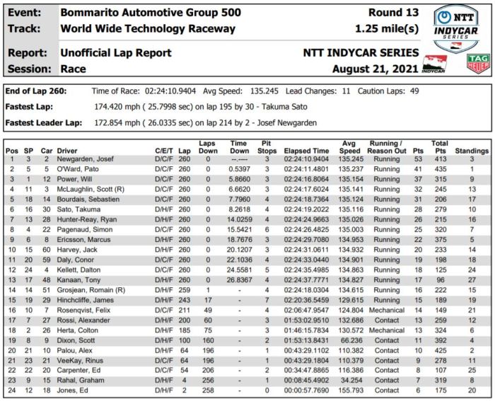Select driver O'Ward, Pato in table
This screenshot has height=401, width=495.
(x=78, y=170)
